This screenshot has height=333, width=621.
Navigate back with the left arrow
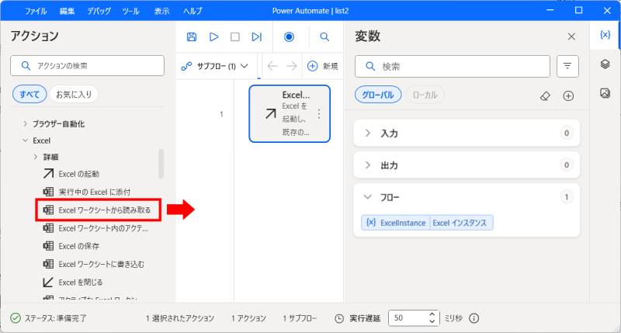pyautogui.click(x=272, y=66)
